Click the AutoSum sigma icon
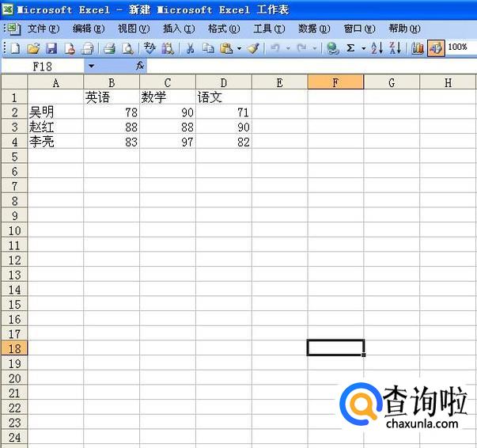The width and height of the screenshot is (477, 448). tap(350, 48)
